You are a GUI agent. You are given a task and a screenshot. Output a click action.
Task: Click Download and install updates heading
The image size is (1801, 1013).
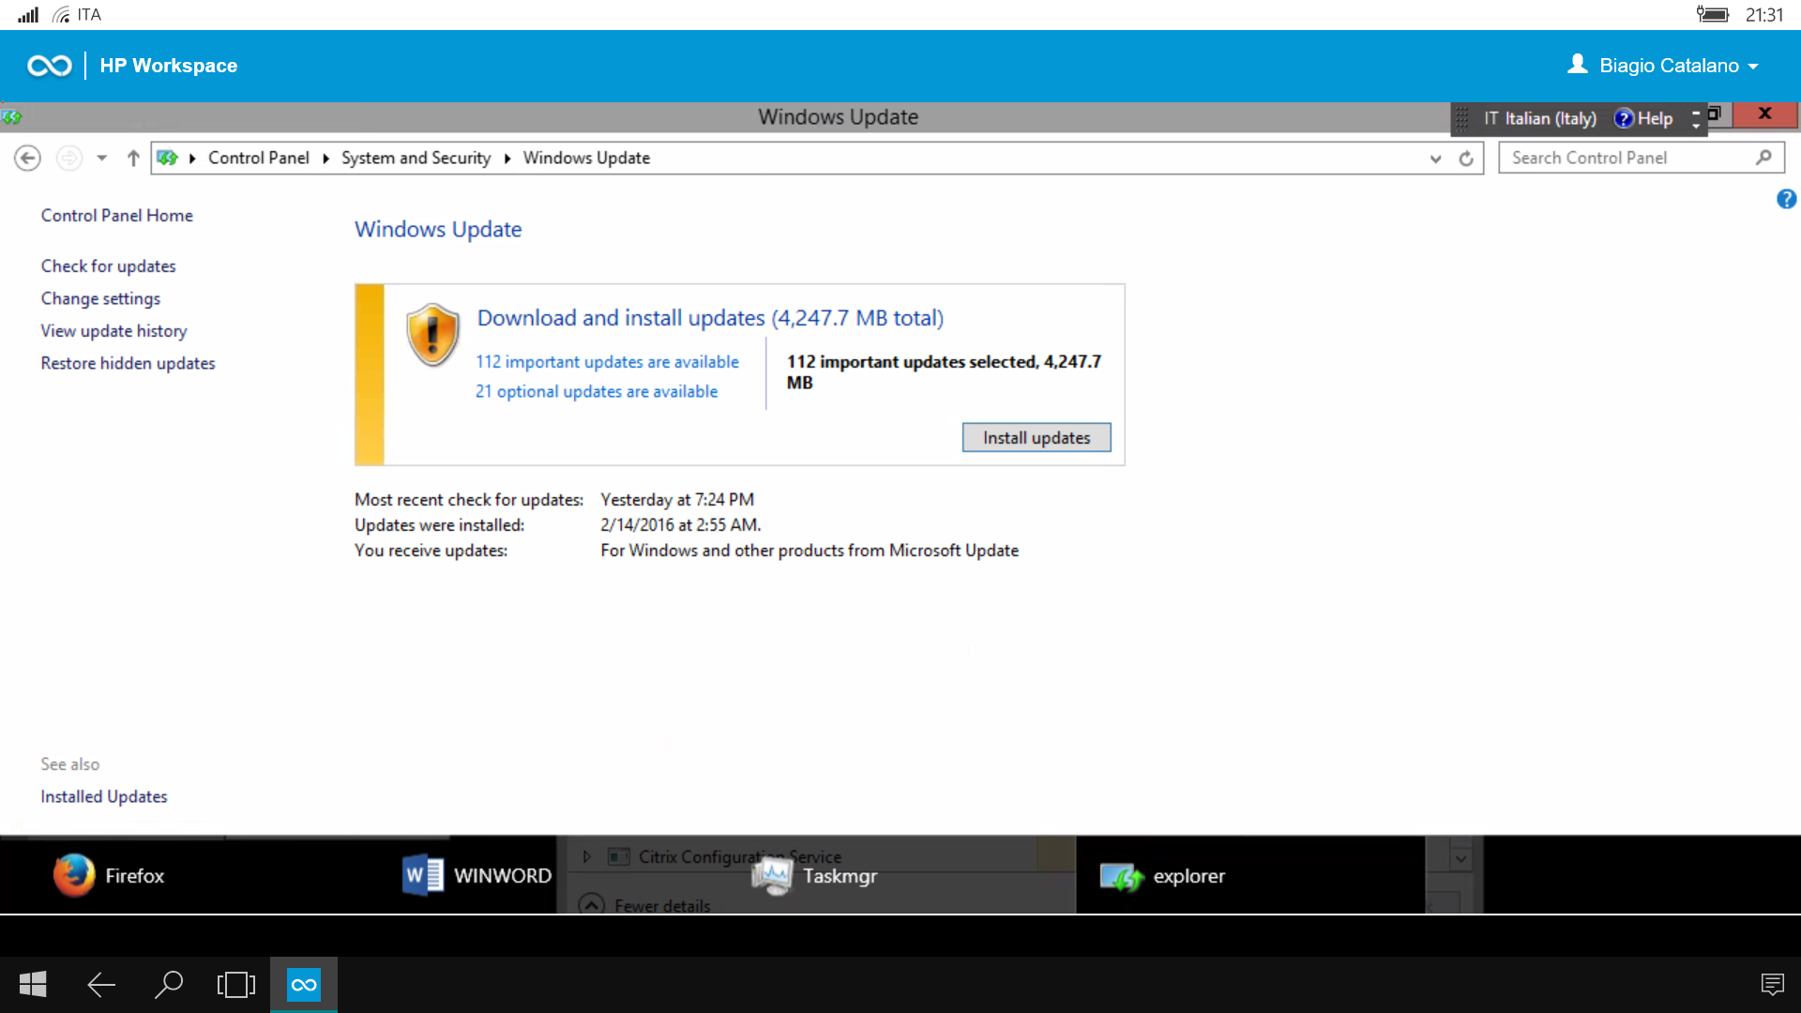pyautogui.click(x=710, y=318)
